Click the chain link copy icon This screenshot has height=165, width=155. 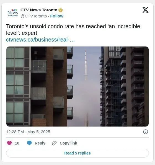pos(54,143)
